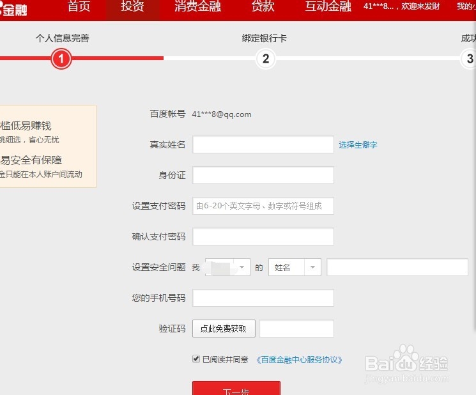The image size is (476, 395).
Task: Open the 贷款 menu item
Action: click(263, 6)
